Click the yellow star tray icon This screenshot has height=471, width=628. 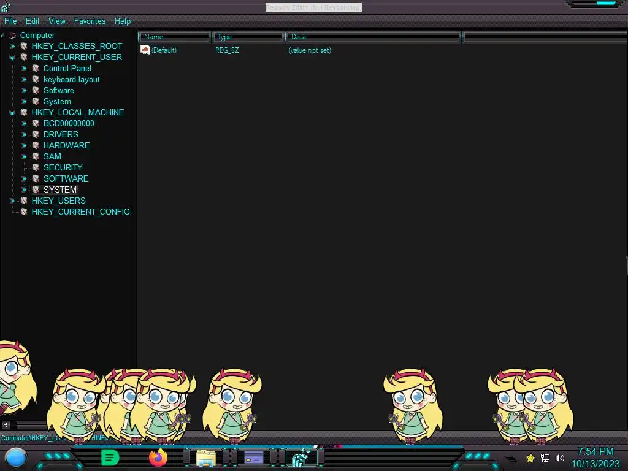(530, 458)
